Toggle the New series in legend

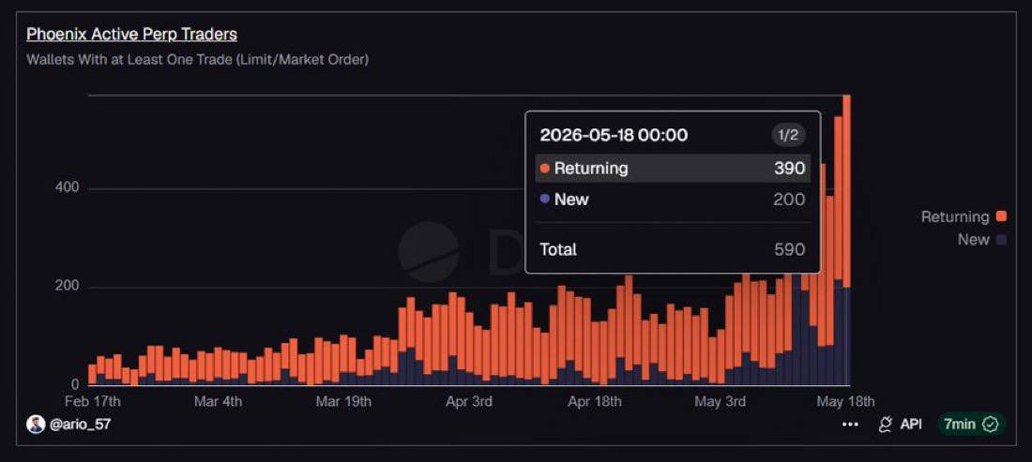[982, 240]
